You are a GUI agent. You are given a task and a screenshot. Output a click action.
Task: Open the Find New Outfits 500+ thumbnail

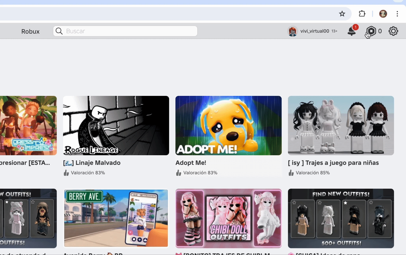click(341, 218)
